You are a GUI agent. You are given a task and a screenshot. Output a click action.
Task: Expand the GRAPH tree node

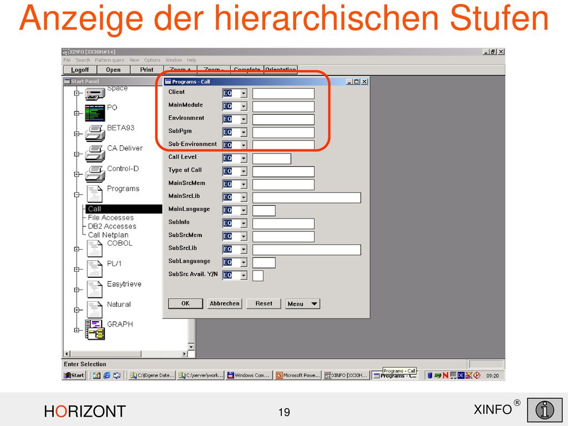click(77, 330)
